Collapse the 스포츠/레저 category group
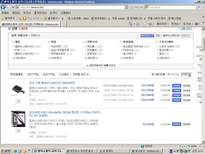The width and height of the screenshot is (205, 154). [x=157, y=42]
